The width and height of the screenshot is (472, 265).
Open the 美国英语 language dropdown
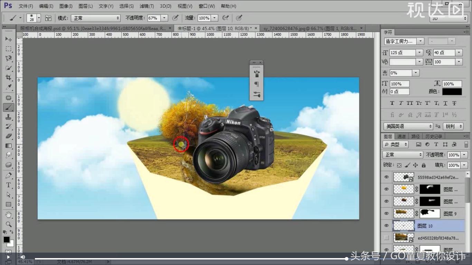[408, 126]
